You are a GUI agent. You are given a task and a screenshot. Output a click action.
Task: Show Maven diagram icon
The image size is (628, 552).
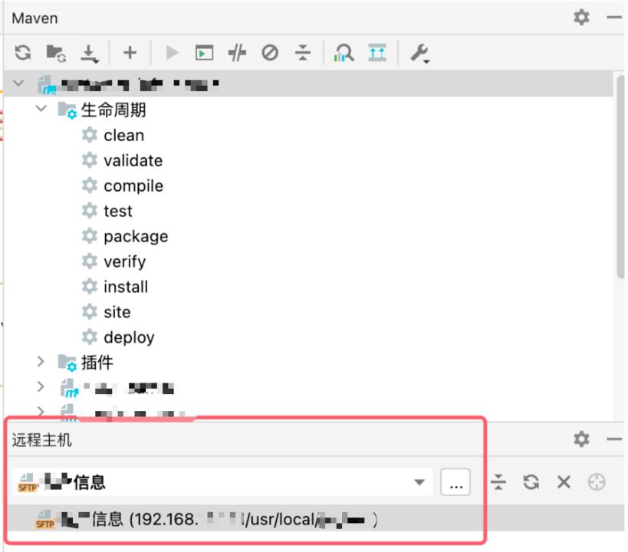(x=377, y=52)
